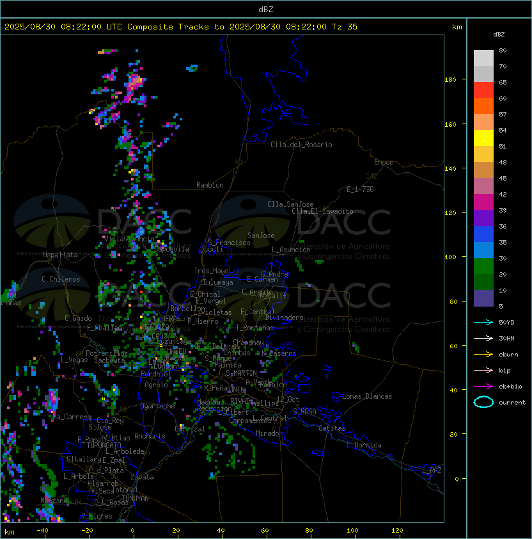Click the Carrizal place label
Screen dimensions: 532x539
(190, 429)
